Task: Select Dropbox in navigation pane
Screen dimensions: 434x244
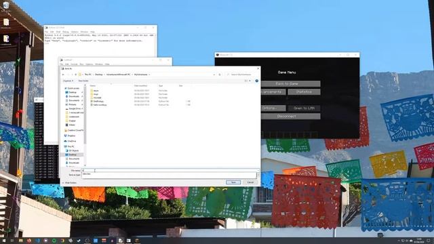Action: pos(71,136)
